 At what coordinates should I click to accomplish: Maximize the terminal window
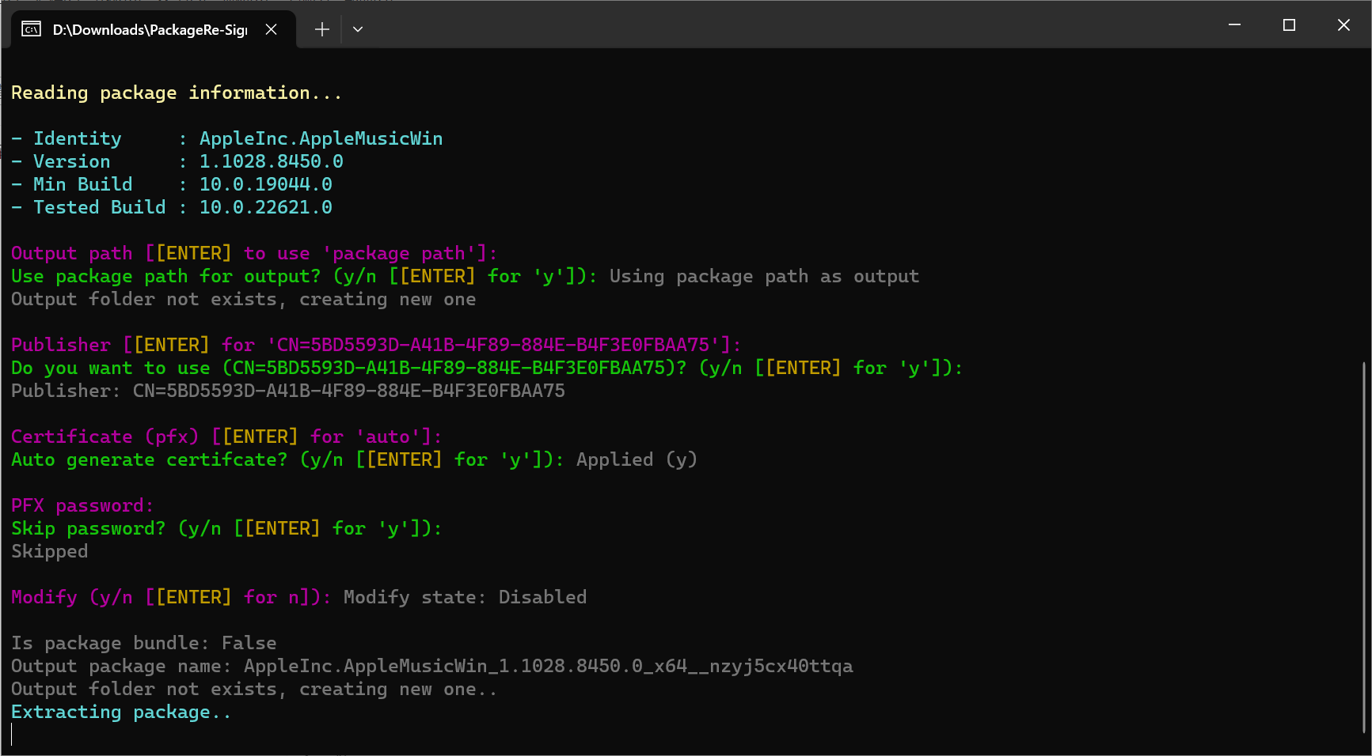tap(1289, 25)
